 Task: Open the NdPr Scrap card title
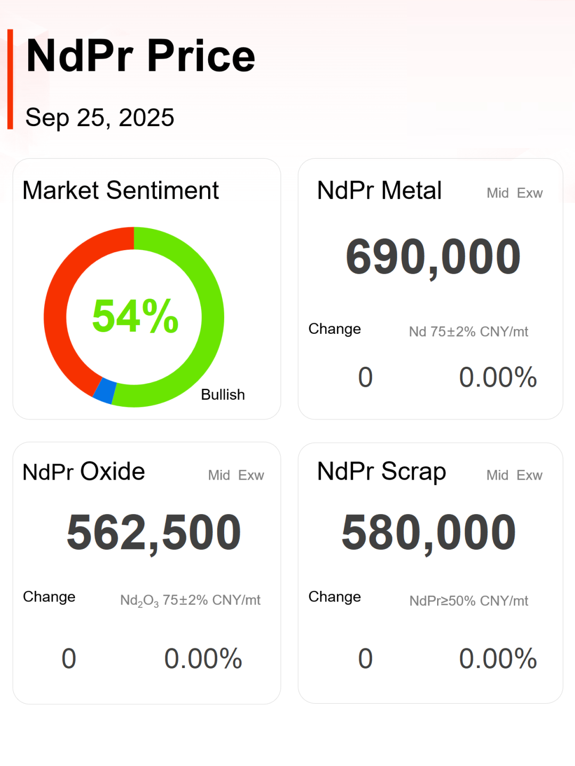[x=381, y=472]
